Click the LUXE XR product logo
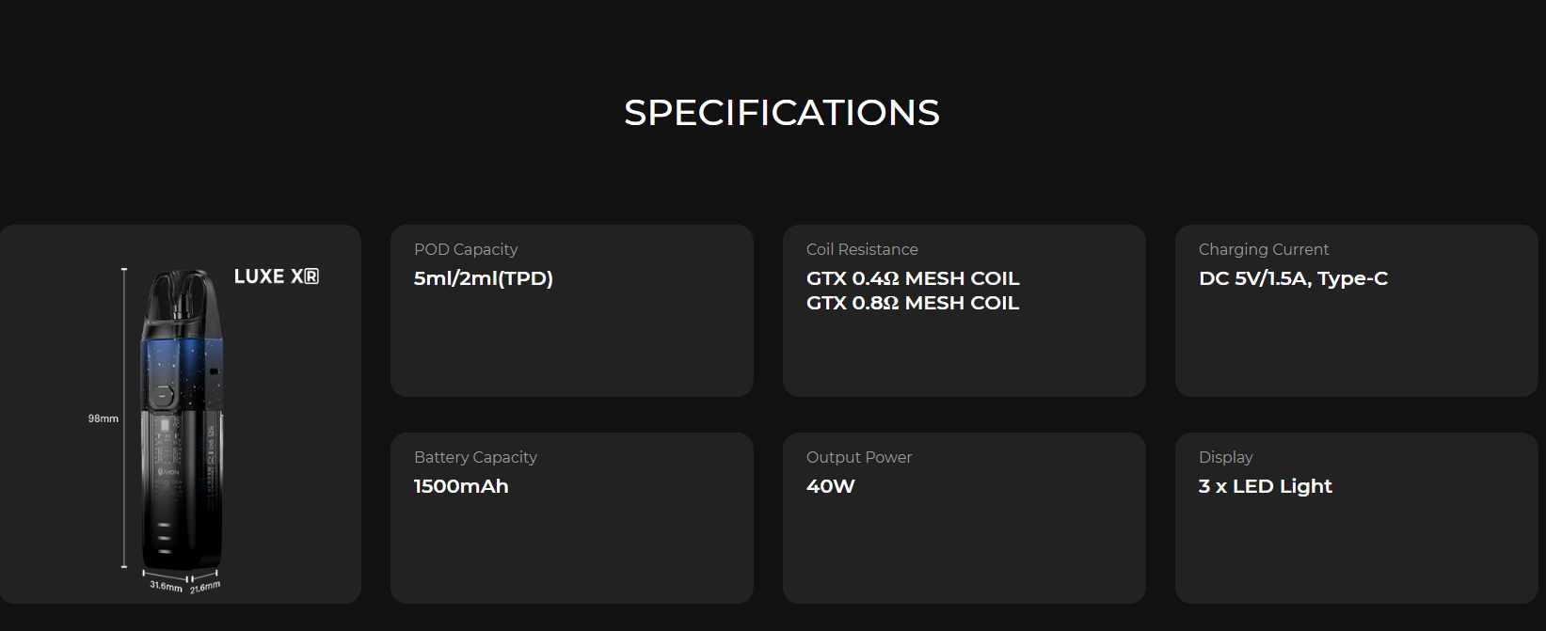 point(277,276)
